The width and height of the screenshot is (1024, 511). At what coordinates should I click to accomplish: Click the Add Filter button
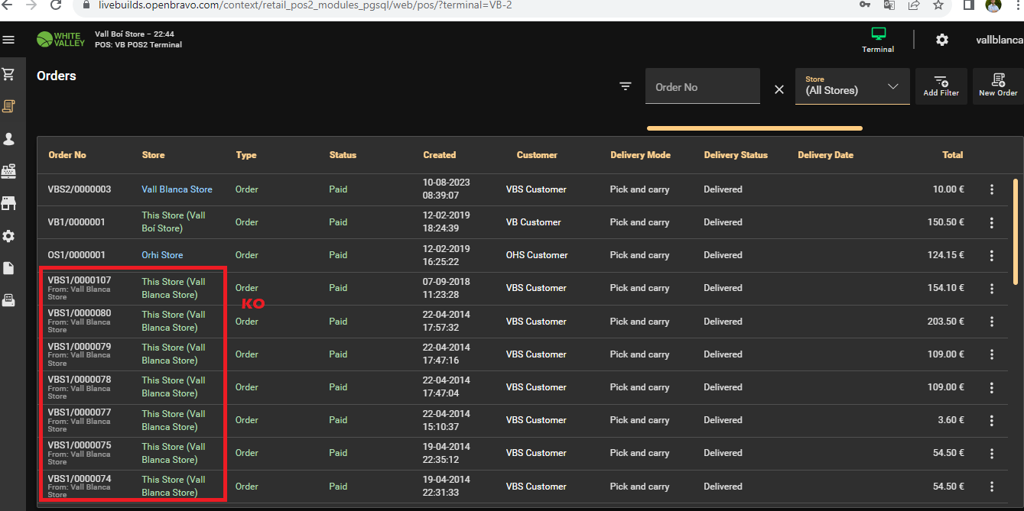tap(941, 86)
